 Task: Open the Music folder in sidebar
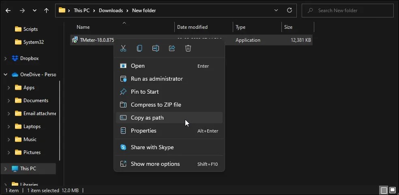coord(30,139)
